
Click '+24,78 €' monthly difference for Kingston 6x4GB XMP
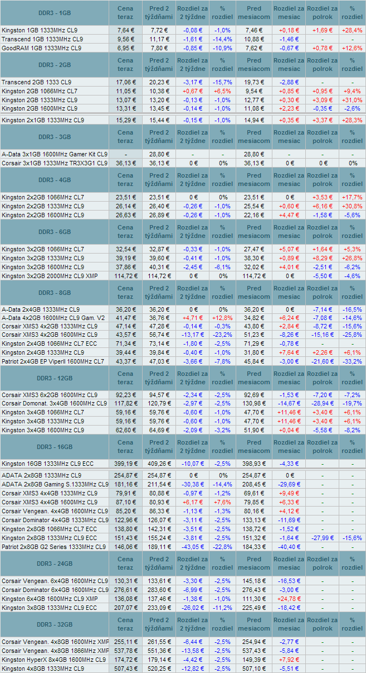[289, 598]
